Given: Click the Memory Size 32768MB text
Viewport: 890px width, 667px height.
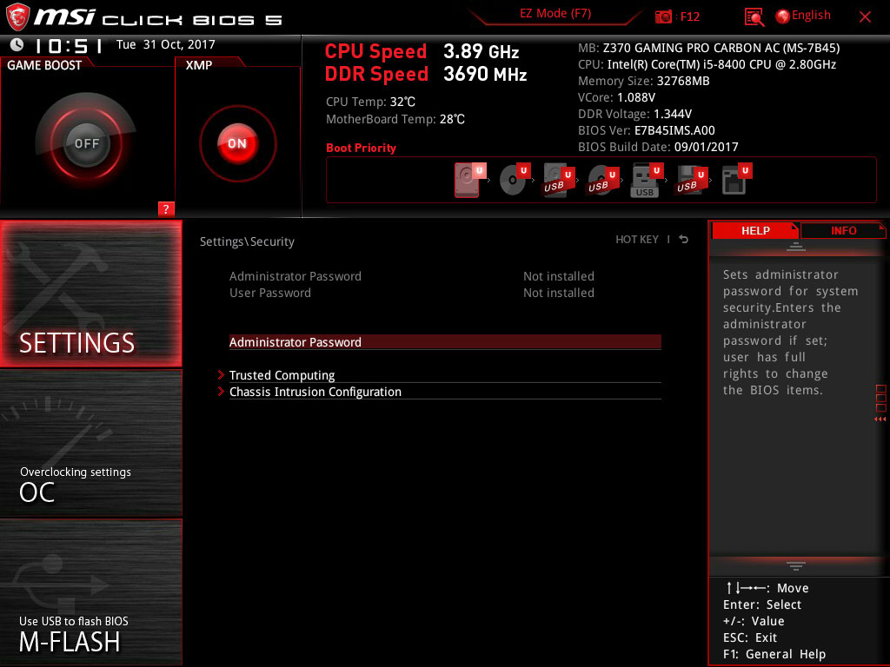Looking at the screenshot, I should 644,81.
